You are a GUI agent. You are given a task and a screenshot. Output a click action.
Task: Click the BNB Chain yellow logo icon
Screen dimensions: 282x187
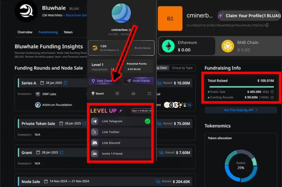[x=227, y=46]
